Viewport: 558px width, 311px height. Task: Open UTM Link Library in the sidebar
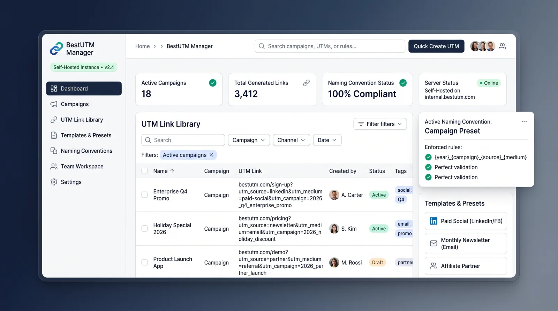click(x=84, y=120)
